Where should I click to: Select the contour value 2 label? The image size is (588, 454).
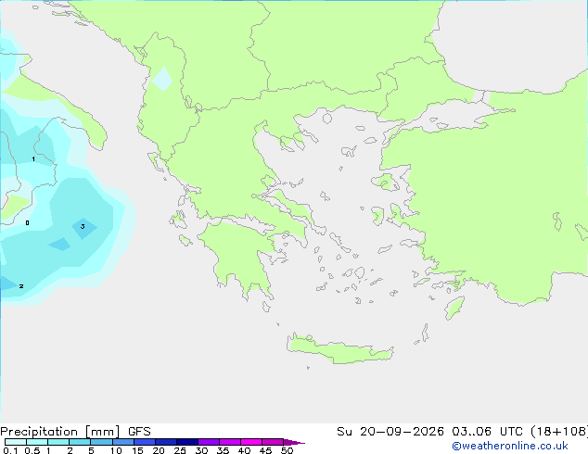click(21, 286)
